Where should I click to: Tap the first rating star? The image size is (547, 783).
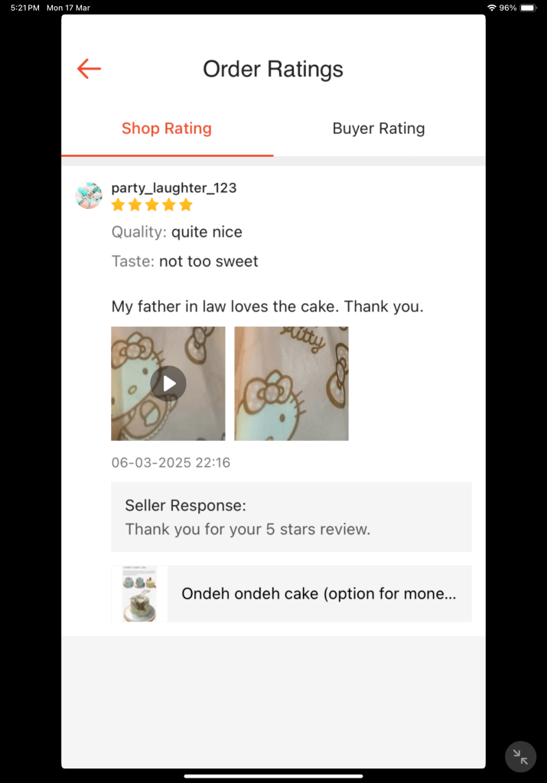click(119, 204)
